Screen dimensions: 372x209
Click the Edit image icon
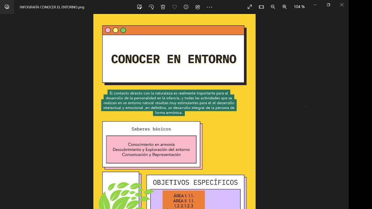[x=139, y=7]
